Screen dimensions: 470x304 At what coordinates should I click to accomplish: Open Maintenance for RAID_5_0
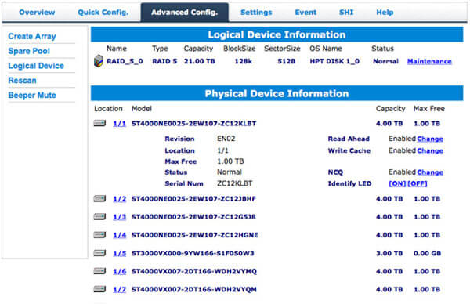(x=429, y=61)
